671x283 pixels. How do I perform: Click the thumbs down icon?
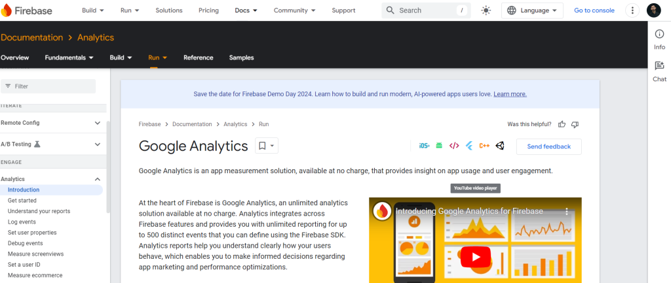(575, 124)
